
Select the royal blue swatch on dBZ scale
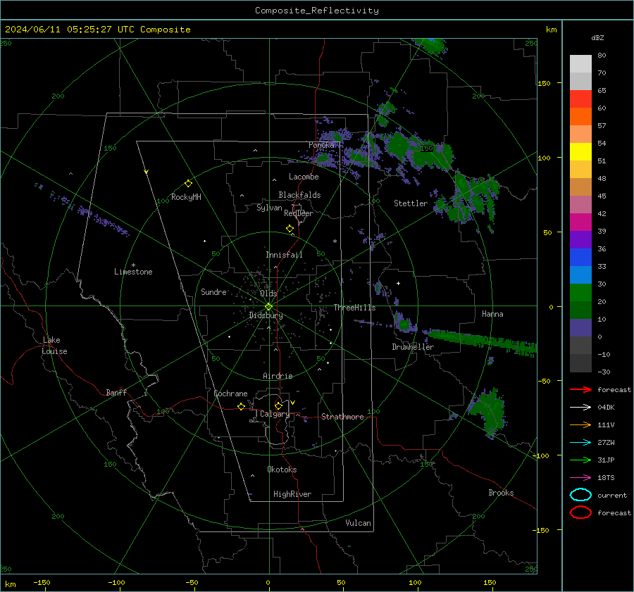[x=580, y=258]
